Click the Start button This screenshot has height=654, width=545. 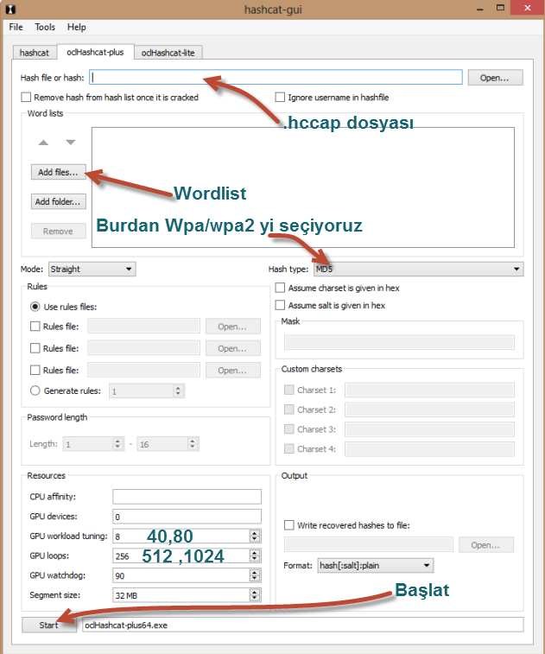point(49,625)
